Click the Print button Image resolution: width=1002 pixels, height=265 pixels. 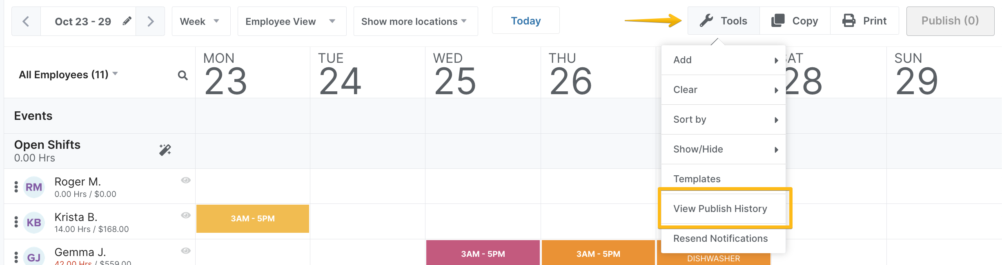(x=864, y=21)
